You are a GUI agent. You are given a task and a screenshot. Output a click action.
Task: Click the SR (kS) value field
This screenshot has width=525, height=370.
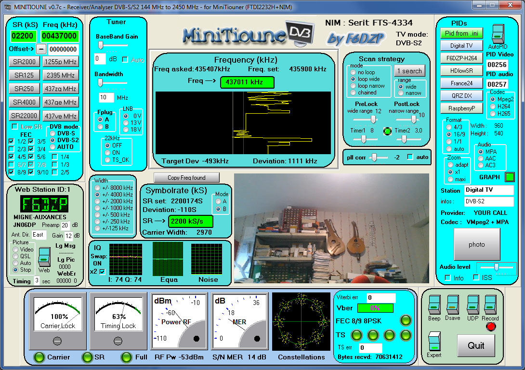pos(23,36)
